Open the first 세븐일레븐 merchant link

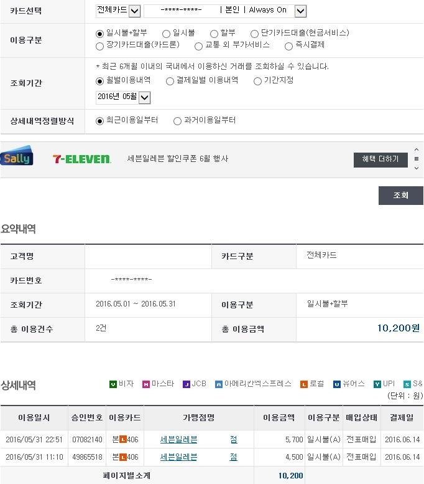tap(179, 439)
